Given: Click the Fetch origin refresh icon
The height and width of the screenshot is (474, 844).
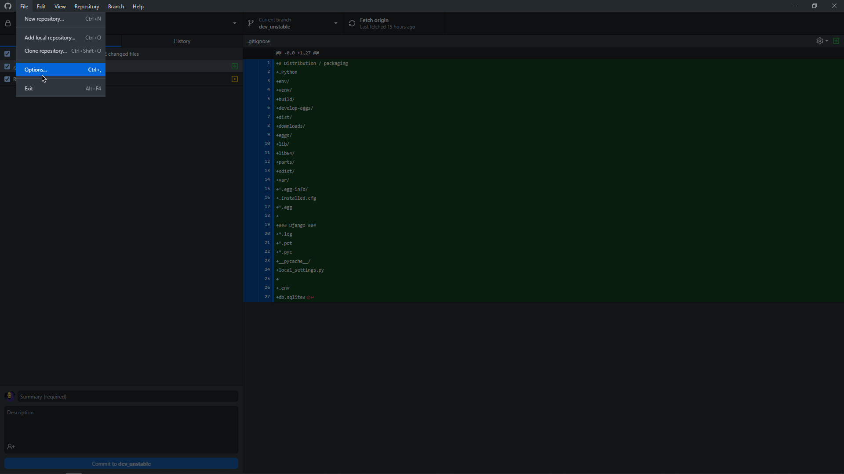Looking at the screenshot, I should tap(352, 23).
